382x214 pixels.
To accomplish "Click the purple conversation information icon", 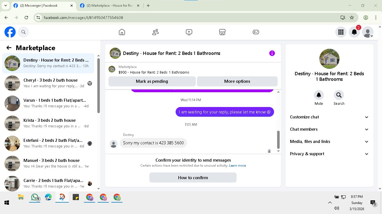I will pos(272,53).
